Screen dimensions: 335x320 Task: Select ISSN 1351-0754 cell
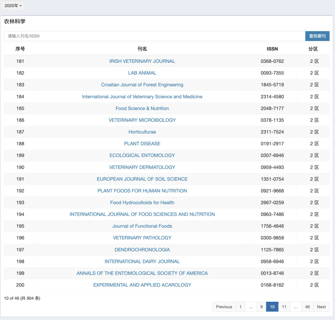point(272,179)
